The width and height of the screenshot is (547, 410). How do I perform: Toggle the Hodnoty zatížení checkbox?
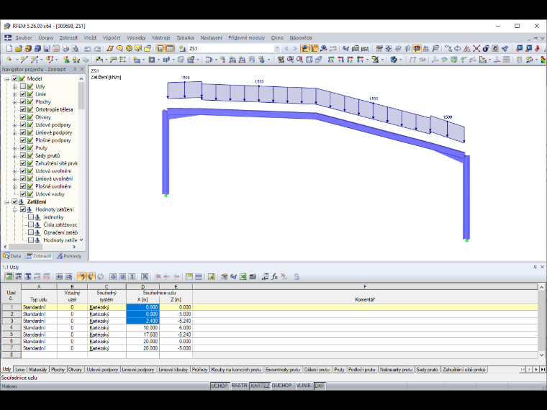pyautogui.click(x=23, y=209)
